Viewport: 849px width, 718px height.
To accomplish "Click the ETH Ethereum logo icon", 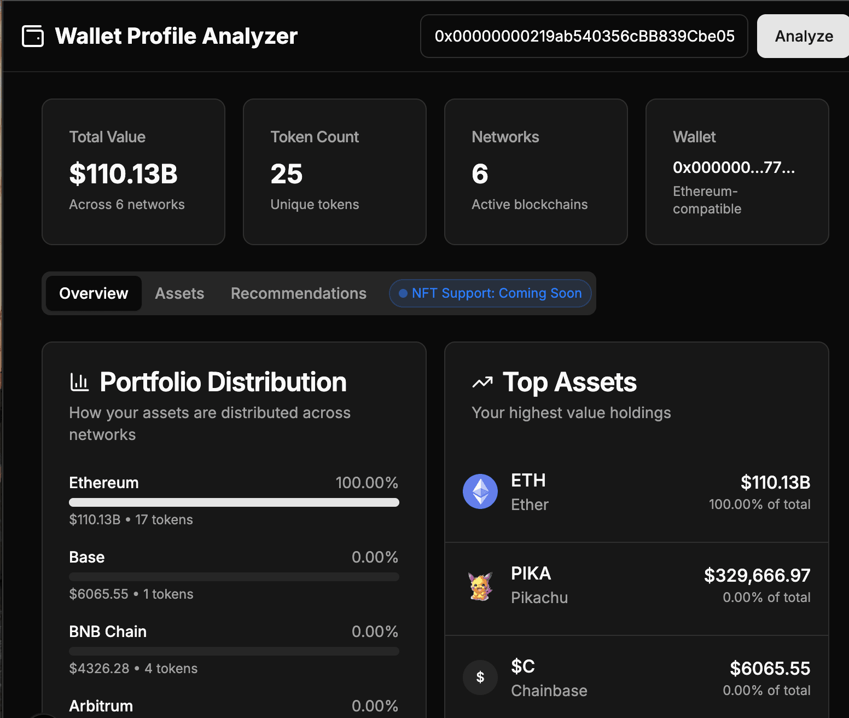I will point(480,491).
